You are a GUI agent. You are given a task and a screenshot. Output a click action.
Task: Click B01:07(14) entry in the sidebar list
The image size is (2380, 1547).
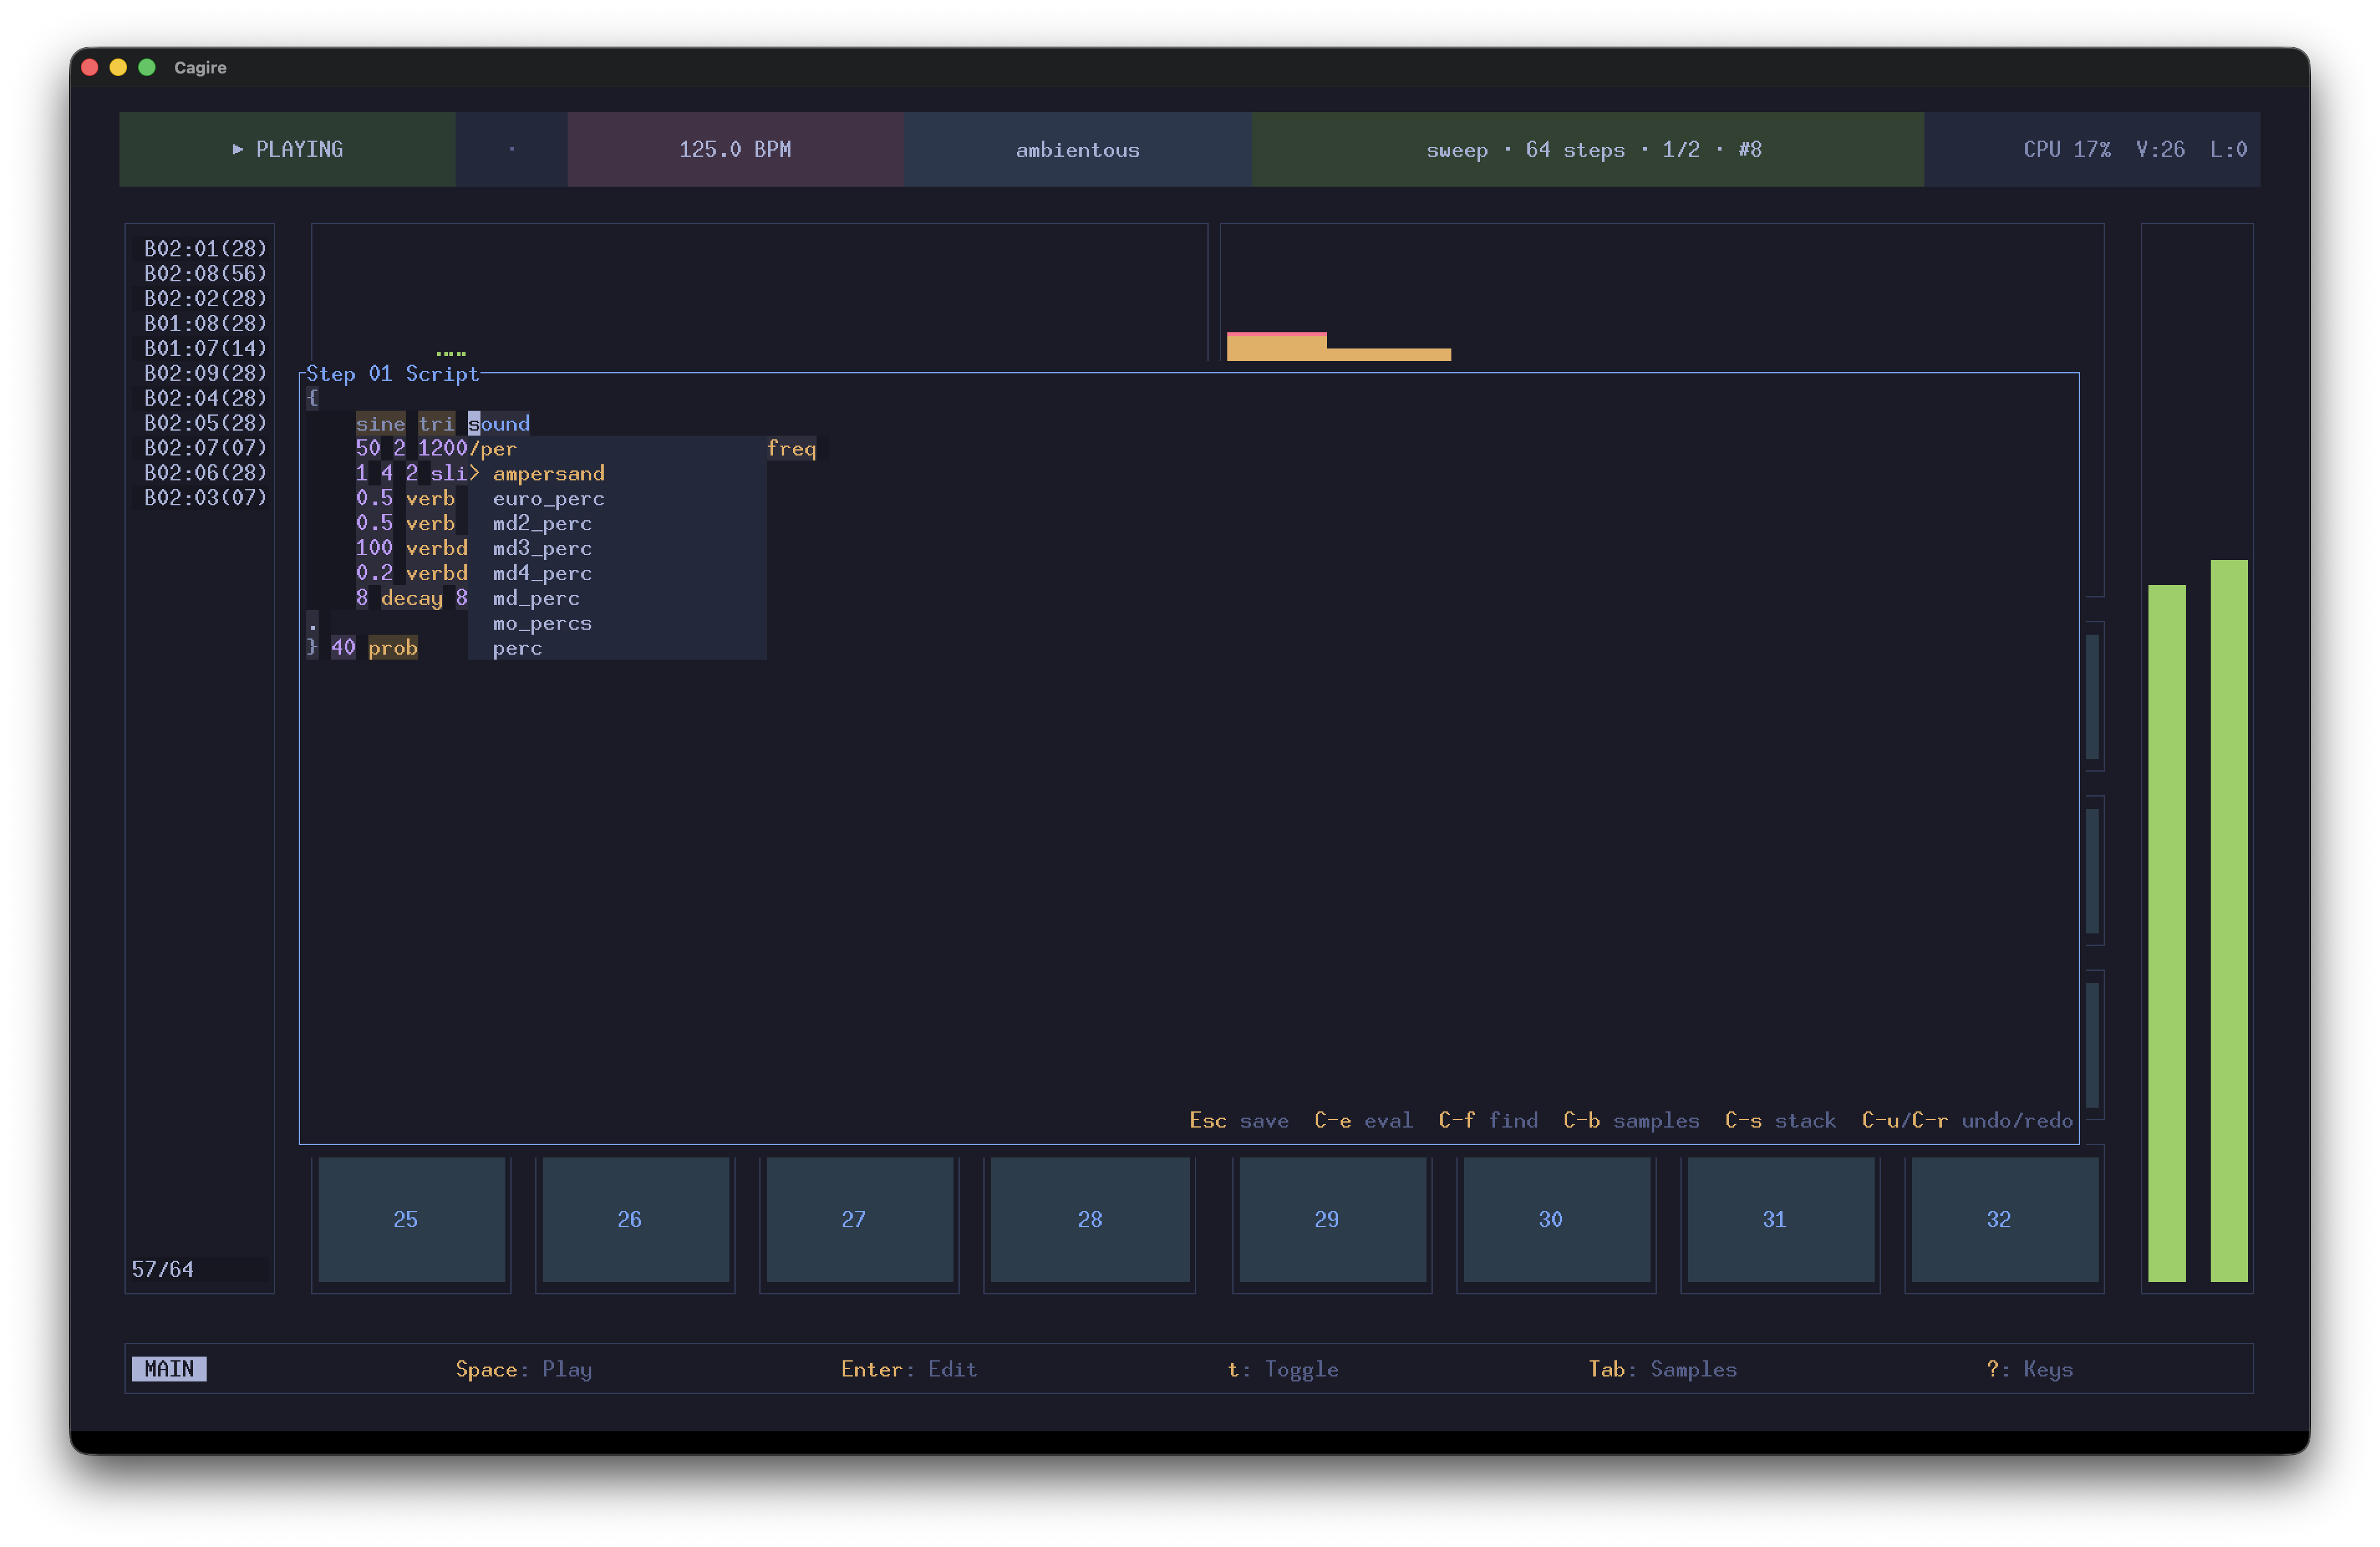pyautogui.click(x=205, y=348)
